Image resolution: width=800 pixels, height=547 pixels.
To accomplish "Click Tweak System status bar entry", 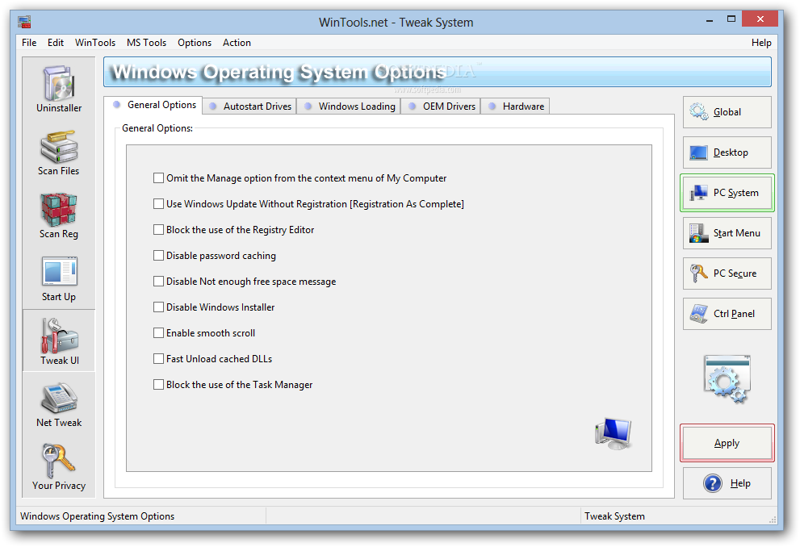I will pyautogui.click(x=615, y=516).
